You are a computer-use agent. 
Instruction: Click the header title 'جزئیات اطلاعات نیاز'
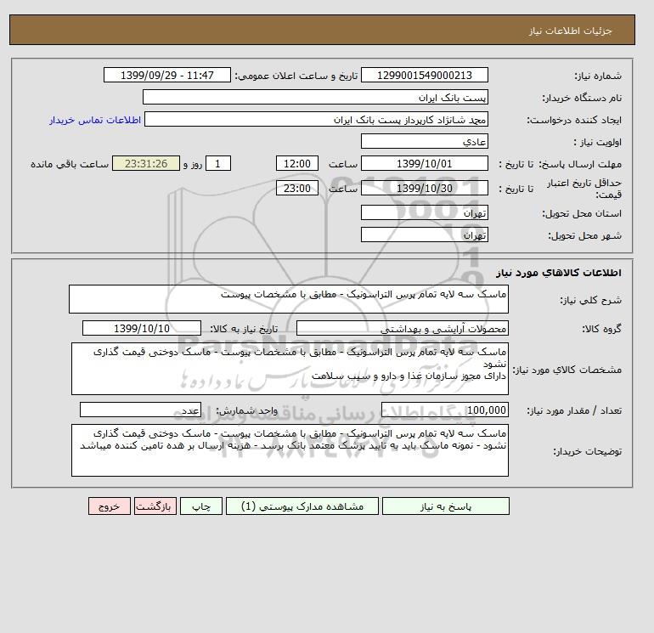pos(570,31)
